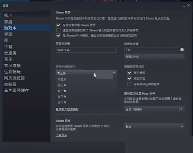Open the 控制器 settings category
193x153 pixels.
(x=10, y=84)
